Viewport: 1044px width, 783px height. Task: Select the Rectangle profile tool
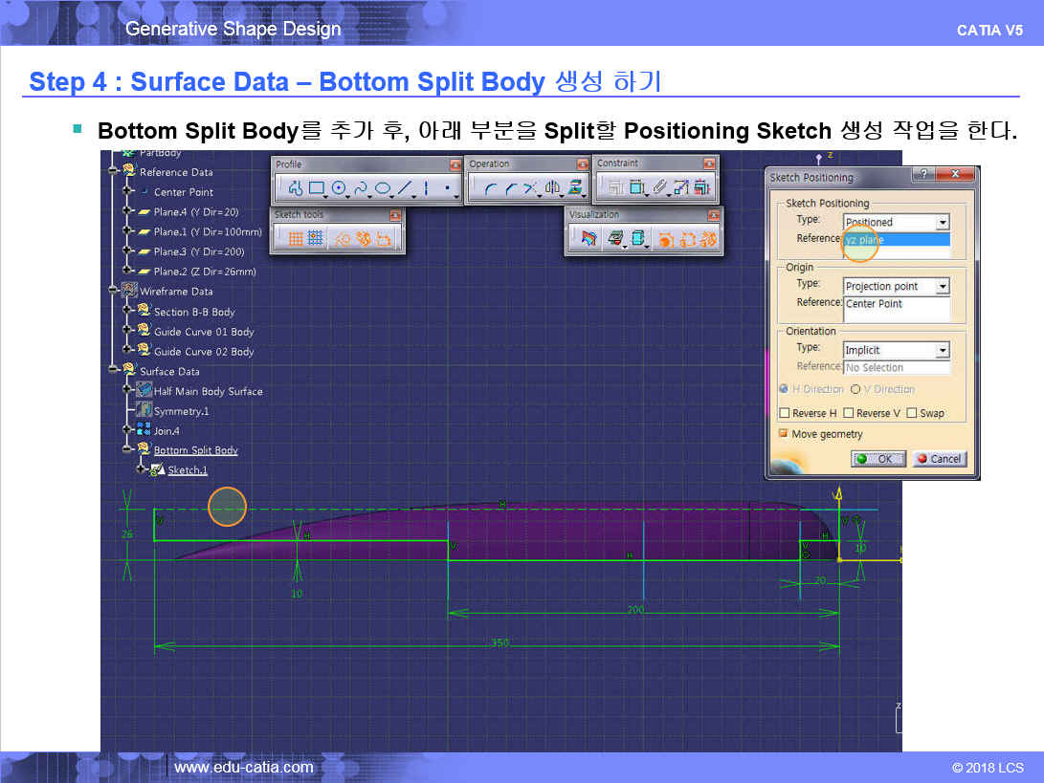317,188
